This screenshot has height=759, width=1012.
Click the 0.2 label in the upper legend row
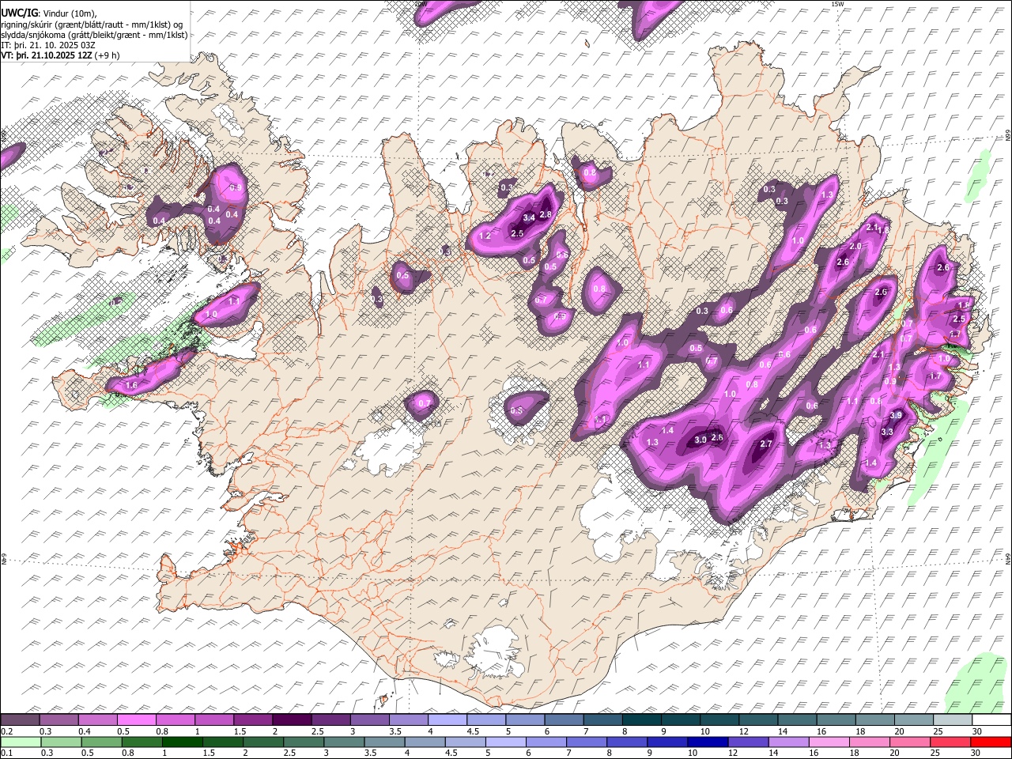tap(6, 731)
